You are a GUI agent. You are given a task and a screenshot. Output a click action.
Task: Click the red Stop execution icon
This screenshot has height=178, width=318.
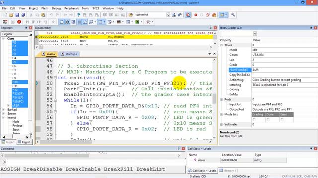coord(19,22)
